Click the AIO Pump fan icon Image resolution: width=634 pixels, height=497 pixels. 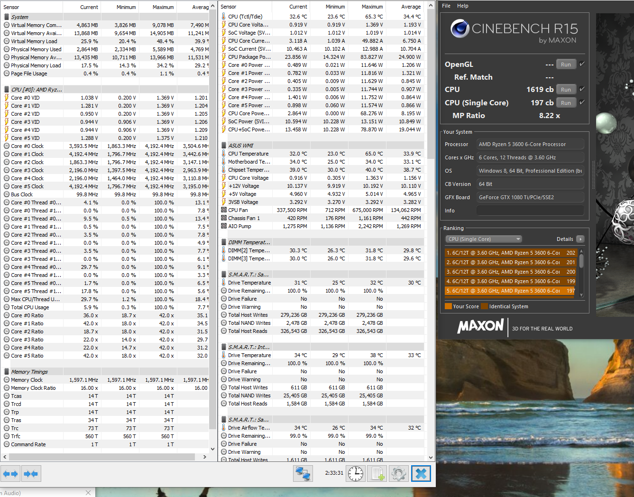click(x=224, y=226)
